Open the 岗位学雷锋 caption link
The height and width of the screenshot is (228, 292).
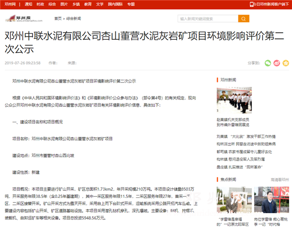tap(271, 222)
